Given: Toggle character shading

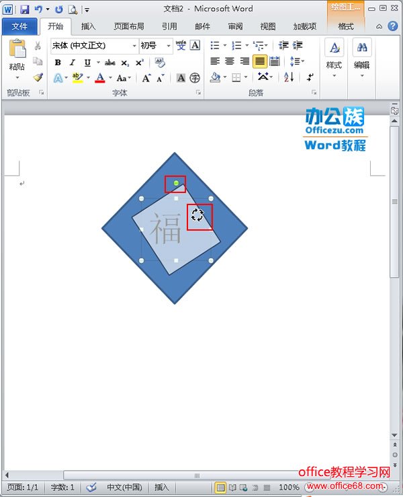Looking at the screenshot, I should [x=181, y=78].
